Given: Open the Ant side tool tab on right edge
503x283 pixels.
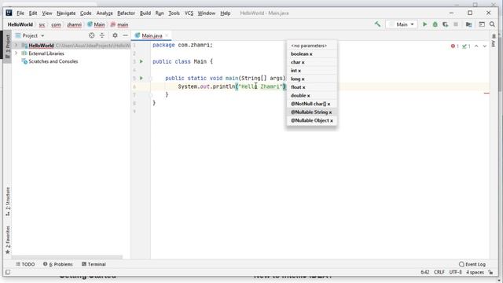Looking at the screenshot, I should (x=494, y=40).
